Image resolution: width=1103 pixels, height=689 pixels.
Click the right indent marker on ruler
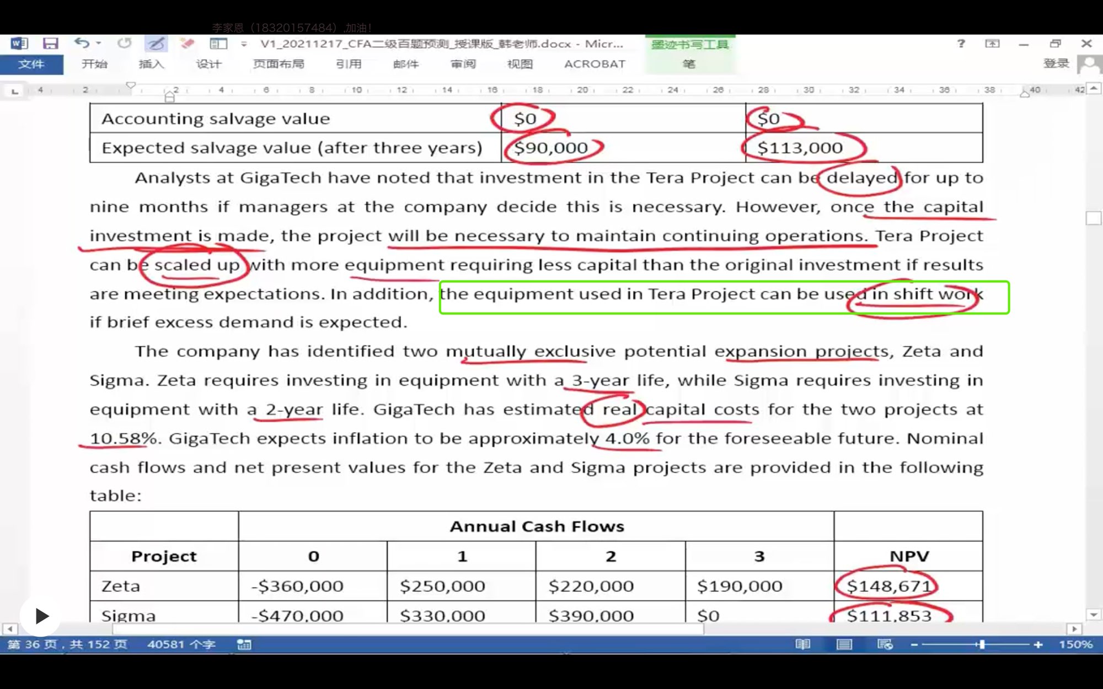(x=1025, y=94)
